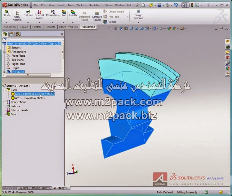Screen dimensions: 232x196
Task: Collapse the Parts folder
Action: click(4, 90)
